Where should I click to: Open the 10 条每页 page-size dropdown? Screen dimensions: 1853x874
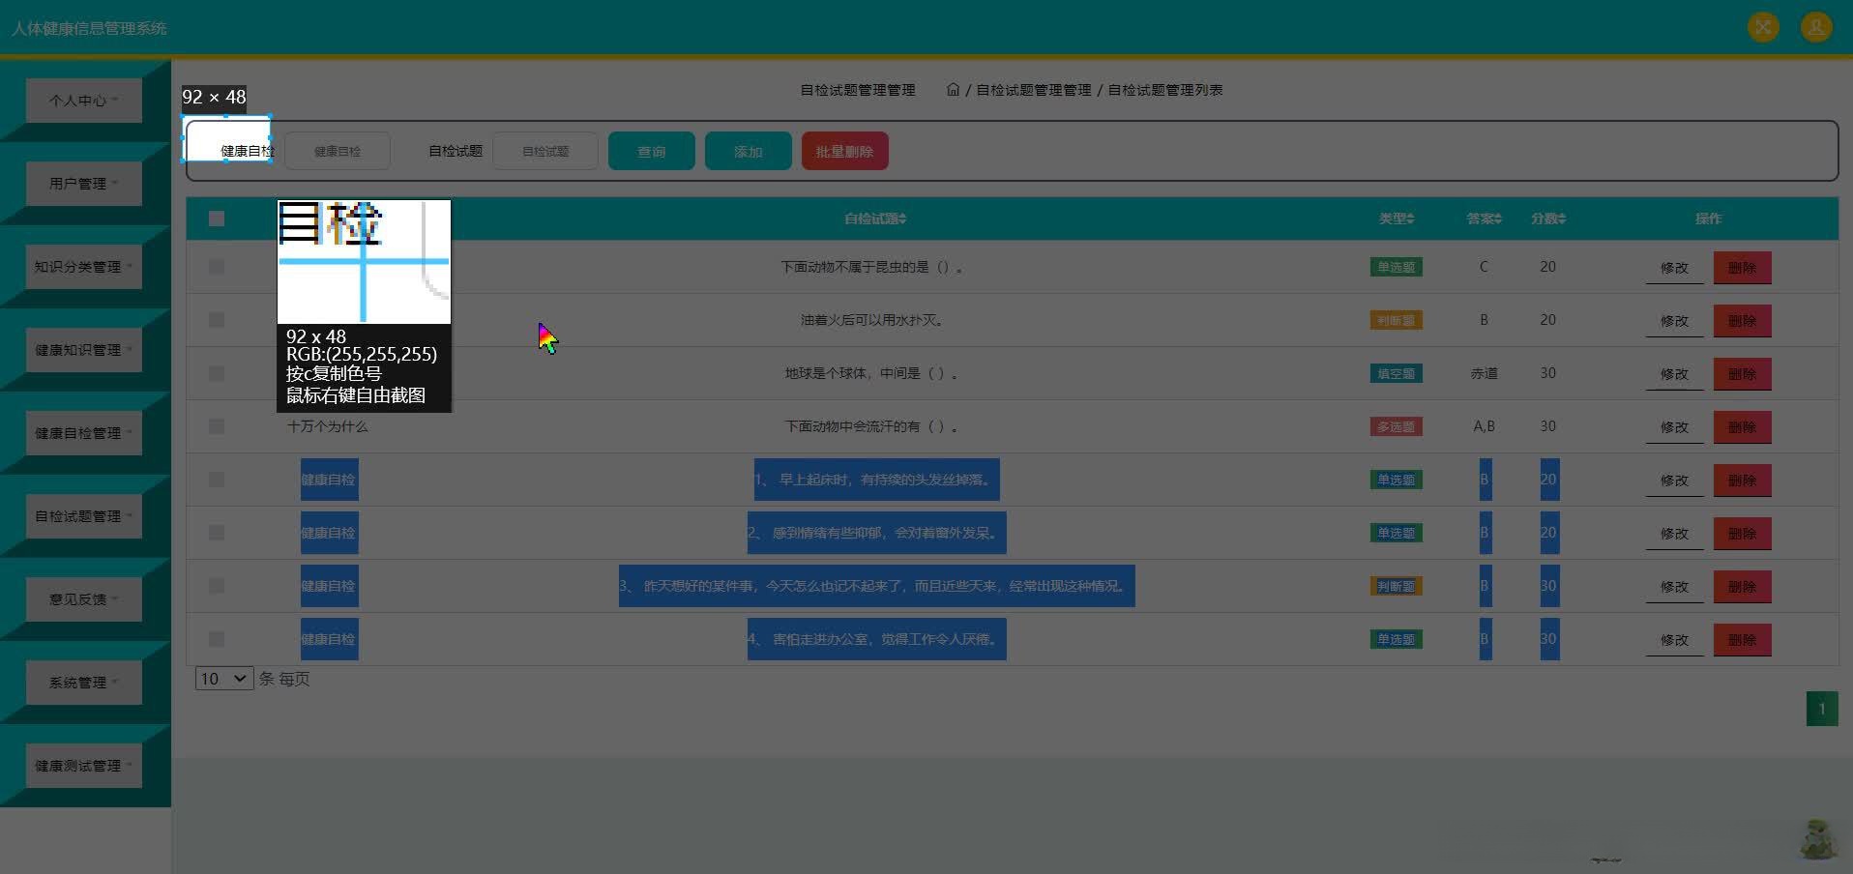point(224,679)
